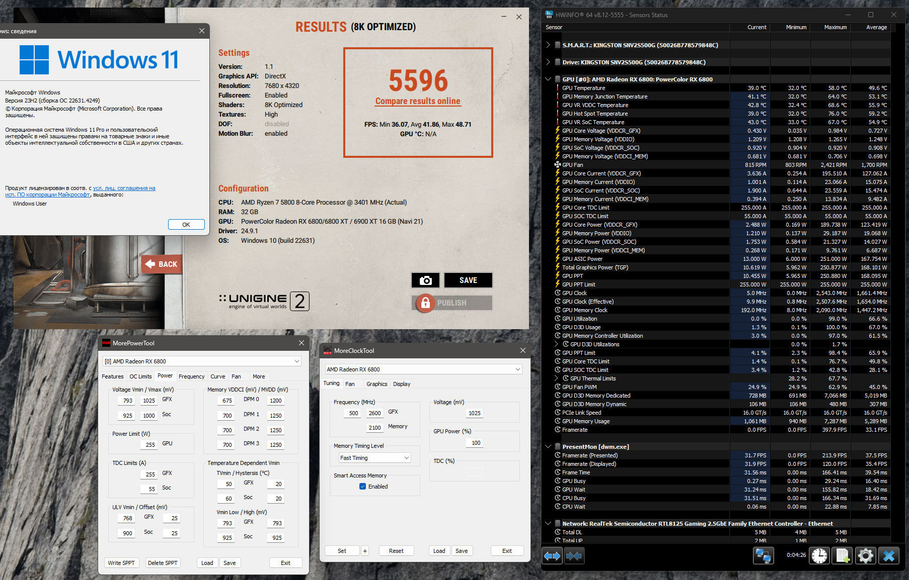Viewport: 909px width, 580px height.
Task: Click the thermometer icon beside GPU Hot Spot Temperature
Action: tap(558, 114)
